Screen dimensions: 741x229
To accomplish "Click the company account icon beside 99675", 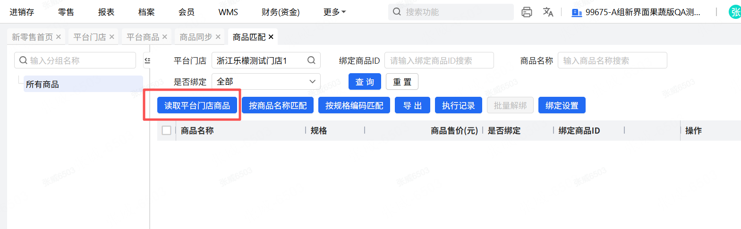I will pos(577,13).
